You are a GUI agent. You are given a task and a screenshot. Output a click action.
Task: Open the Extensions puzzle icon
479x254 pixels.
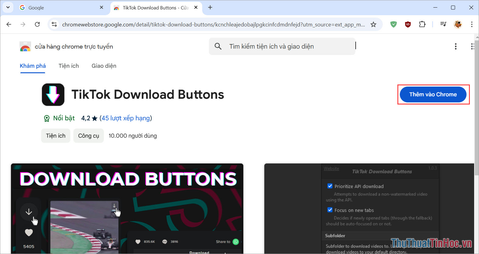click(422, 24)
